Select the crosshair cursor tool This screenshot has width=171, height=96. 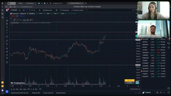[7, 14]
